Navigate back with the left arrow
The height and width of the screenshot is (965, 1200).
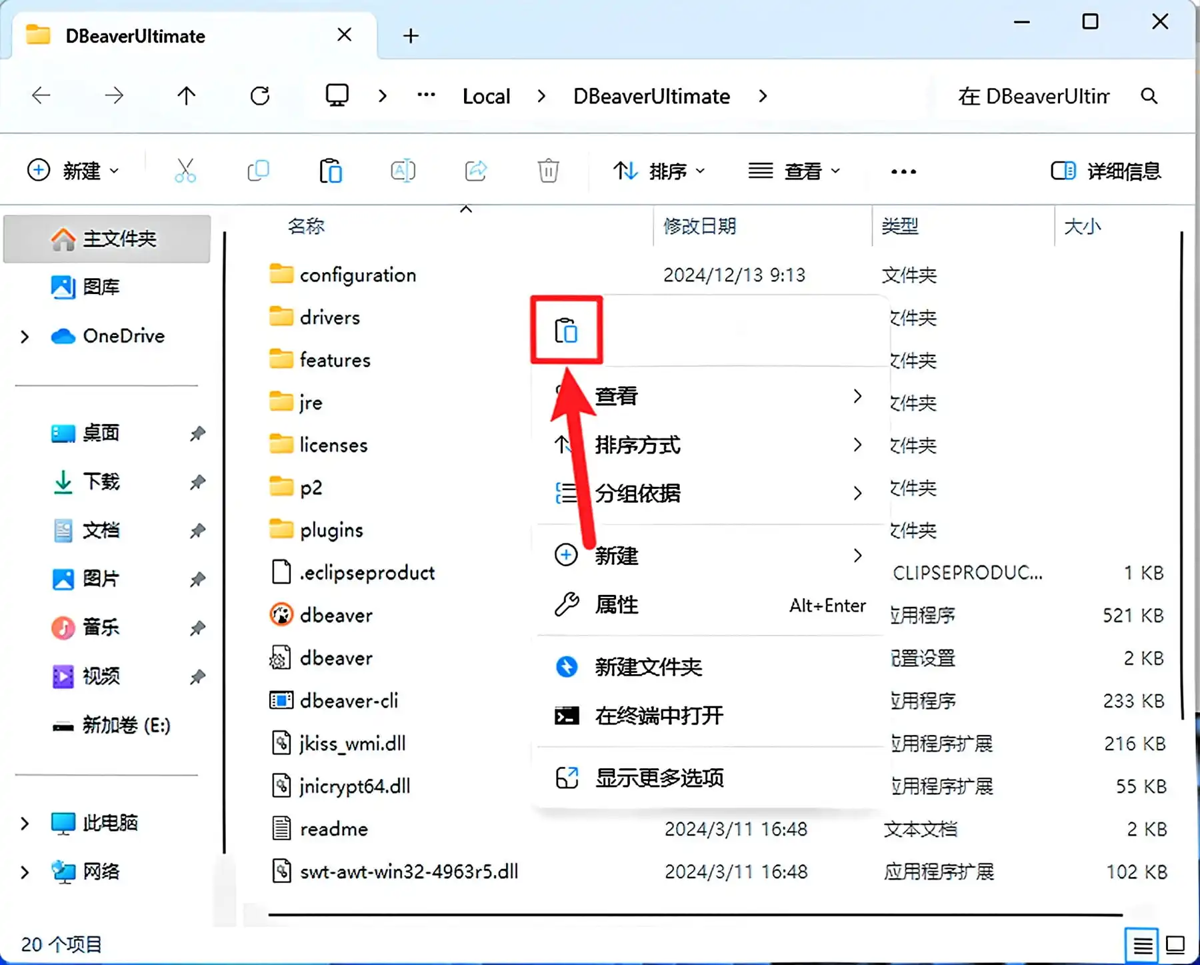pyautogui.click(x=41, y=96)
